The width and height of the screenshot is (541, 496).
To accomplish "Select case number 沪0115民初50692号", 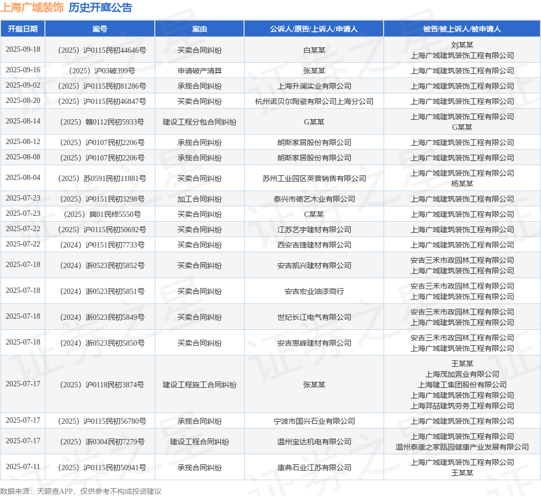I will tap(102, 230).
